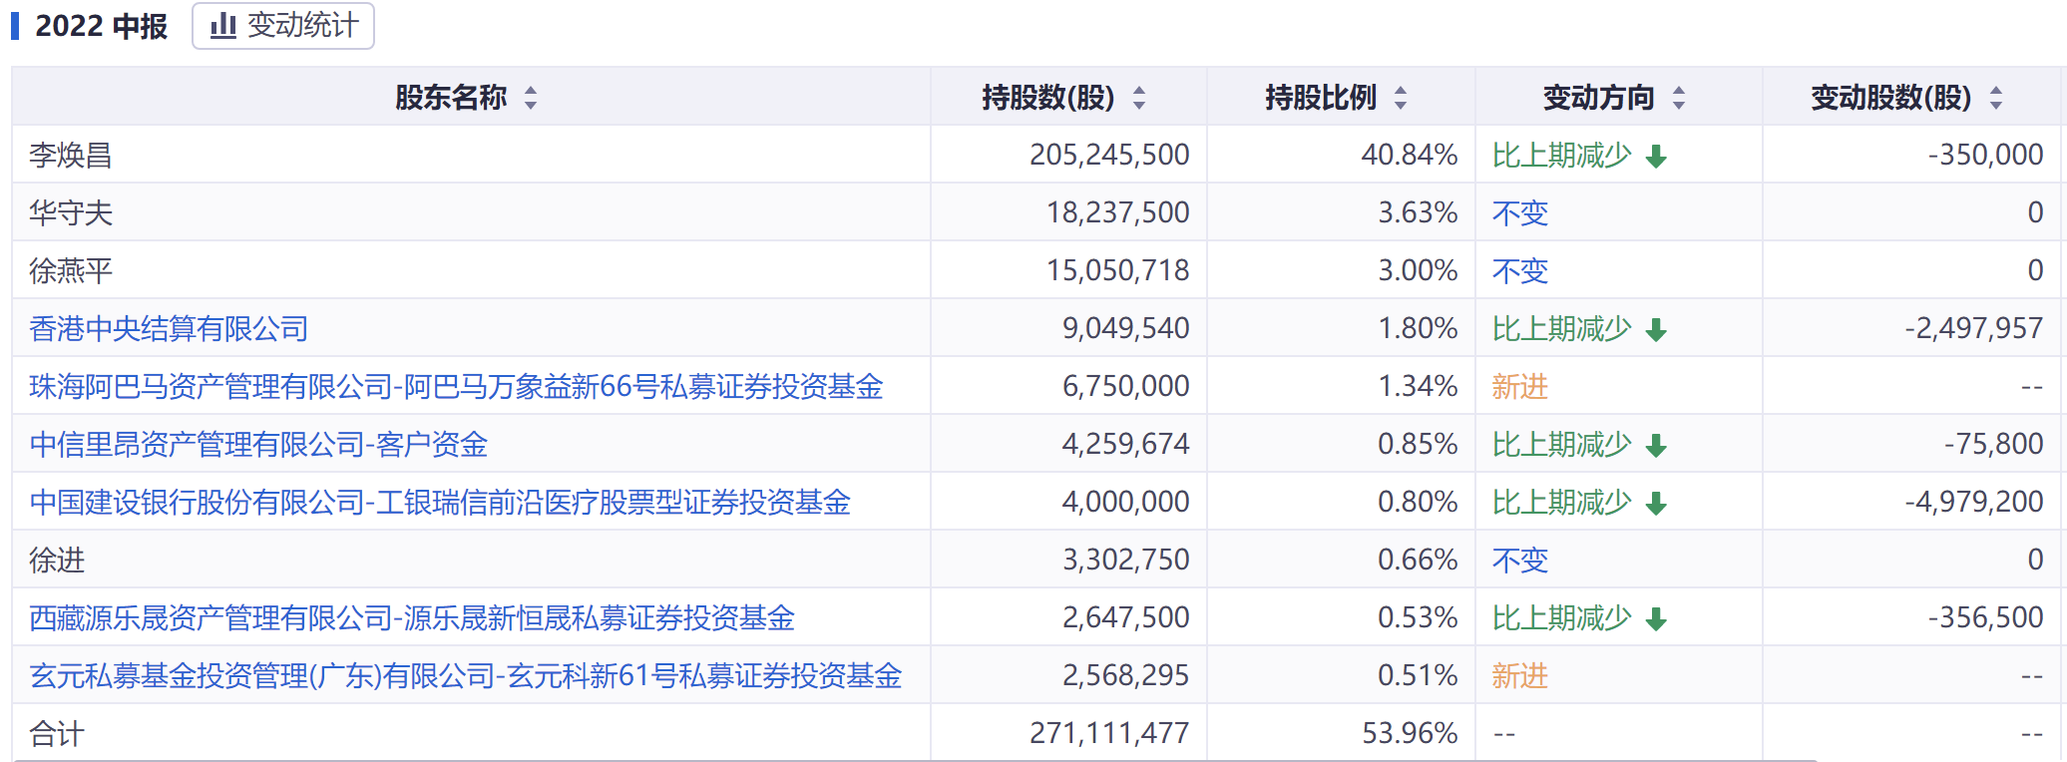Click green down arrow in 香港中央结算有限公司 row
This screenshot has width=2067, height=762.
(x=1656, y=330)
